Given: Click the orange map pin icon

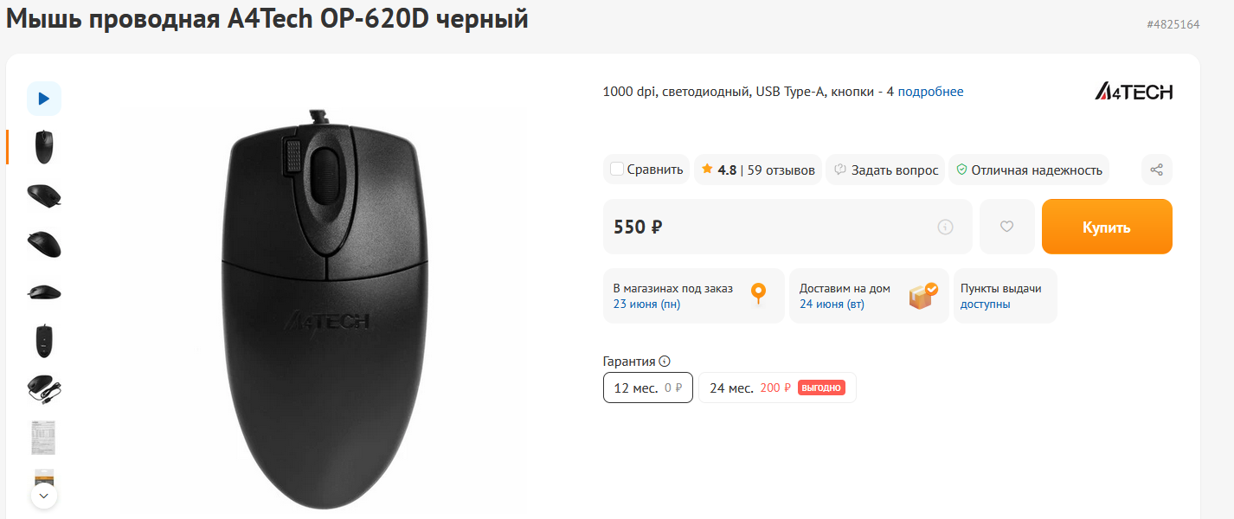Looking at the screenshot, I should [x=758, y=294].
